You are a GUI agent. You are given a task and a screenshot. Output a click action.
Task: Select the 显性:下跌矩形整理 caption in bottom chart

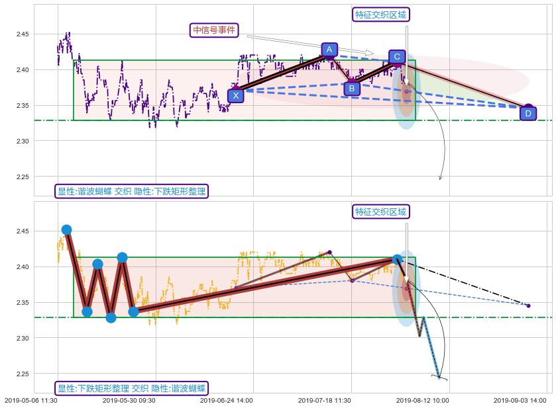pyautogui.click(x=131, y=388)
